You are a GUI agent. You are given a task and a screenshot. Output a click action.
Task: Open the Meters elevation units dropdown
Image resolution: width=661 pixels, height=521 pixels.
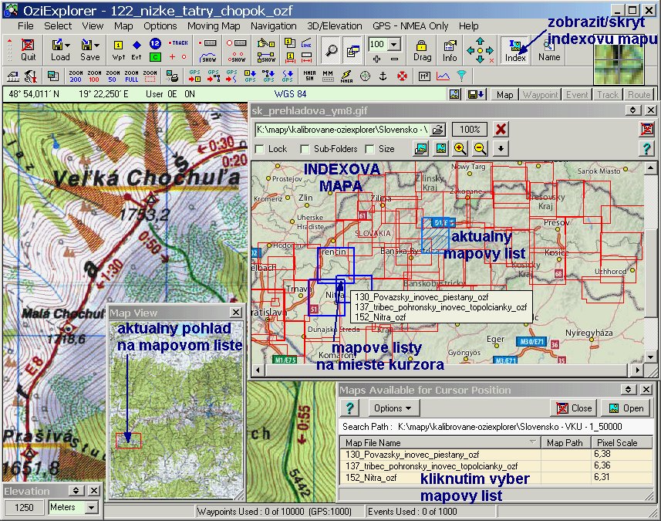(x=92, y=507)
